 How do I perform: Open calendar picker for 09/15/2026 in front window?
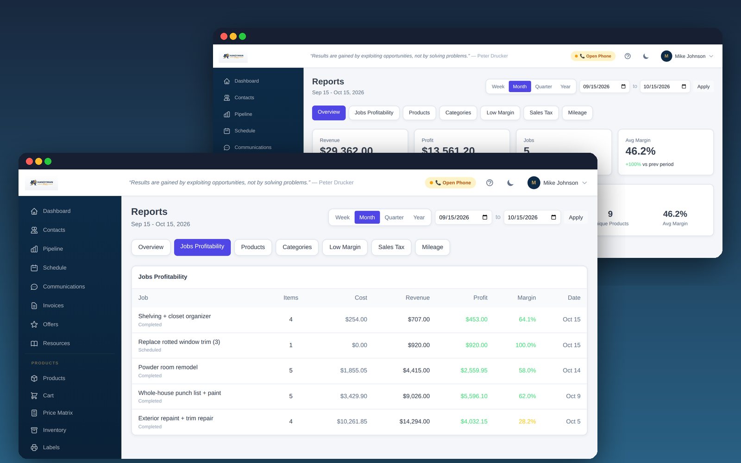pos(485,218)
